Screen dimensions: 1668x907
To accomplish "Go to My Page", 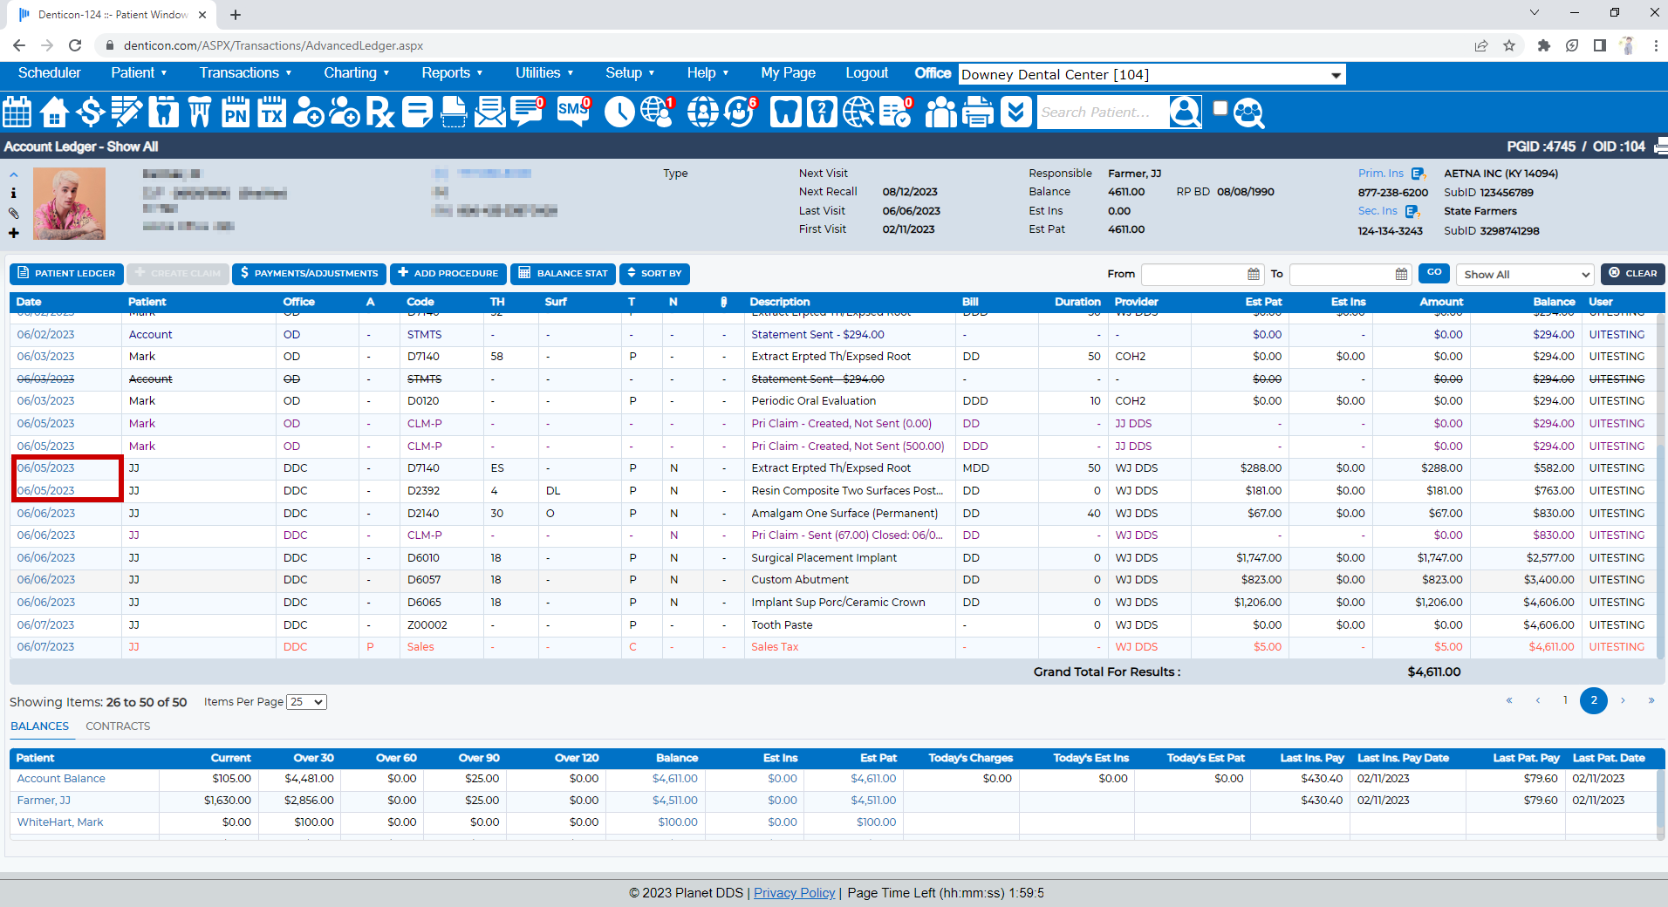I will [x=788, y=73].
